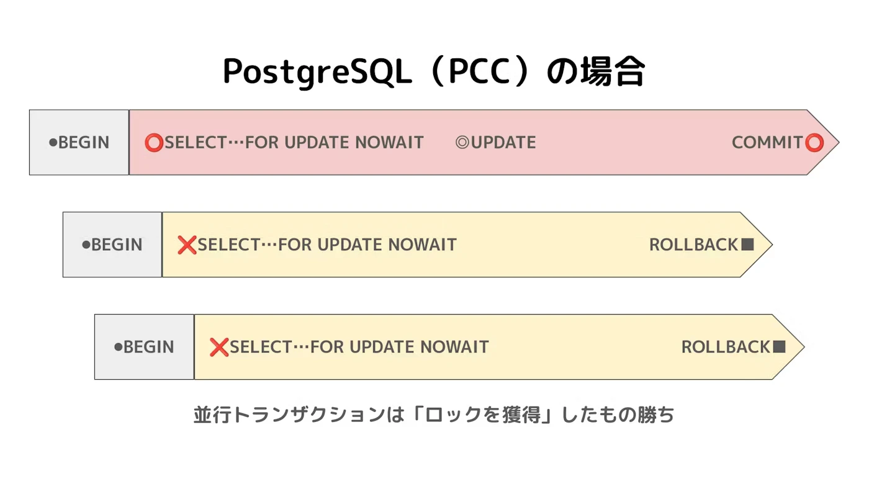The width and height of the screenshot is (869, 489).
Task: Click SELECT…FOR UPDATE NOWAIT in pink arrow
Action: [x=294, y=143]
